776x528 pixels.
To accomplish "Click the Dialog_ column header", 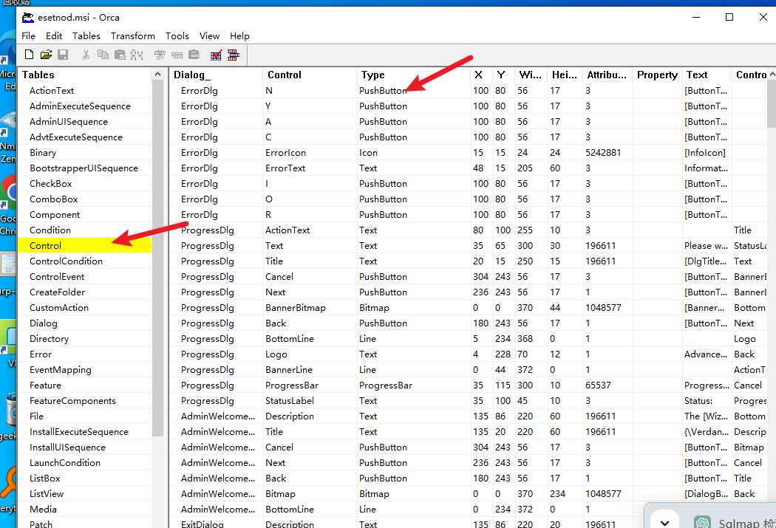I will pos(192,75).
